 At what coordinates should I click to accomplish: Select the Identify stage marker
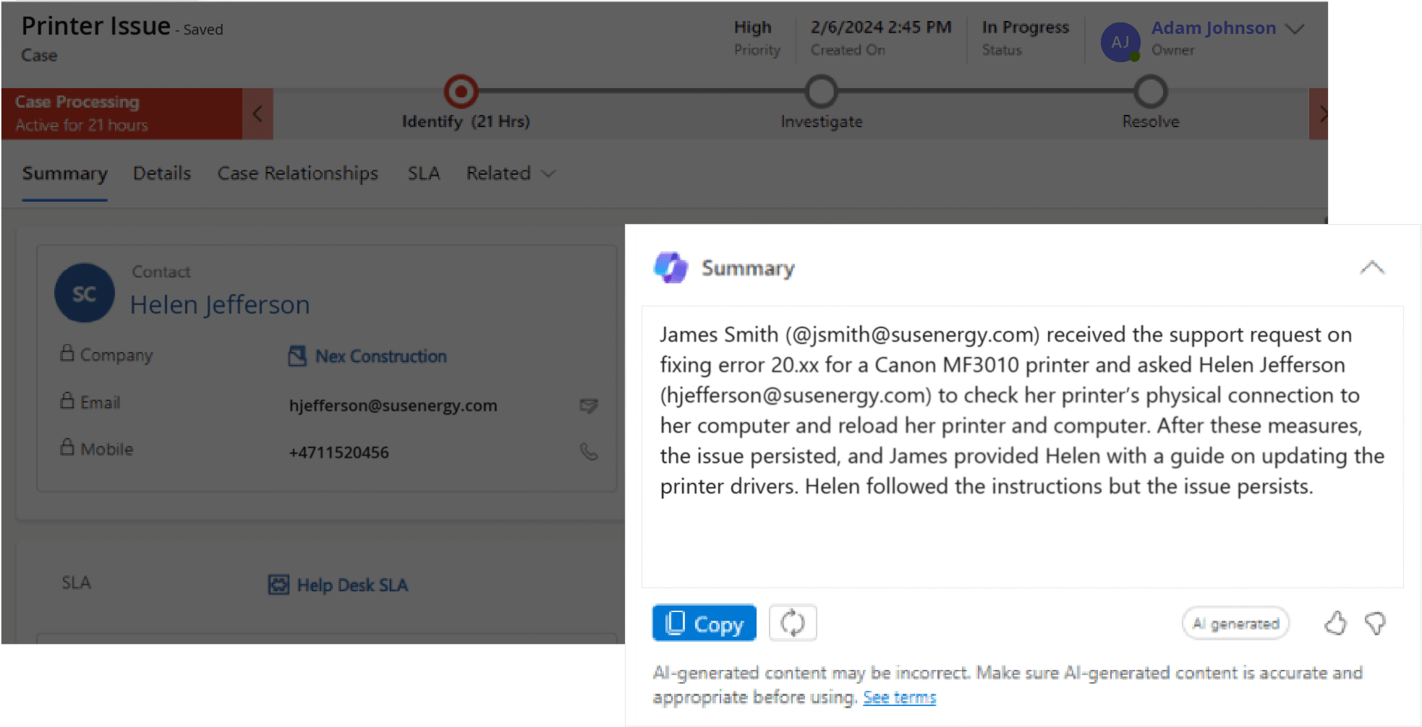pyautogui.click(x=460, y=92)
